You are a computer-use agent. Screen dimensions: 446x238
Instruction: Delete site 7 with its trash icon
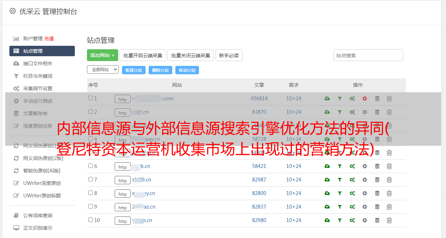[x=389, y=180]
